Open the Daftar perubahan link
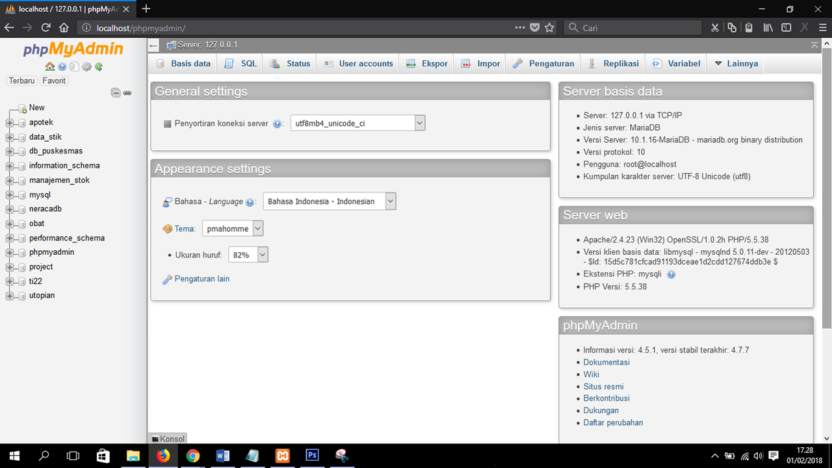832x468 pixels. [614, 423]
